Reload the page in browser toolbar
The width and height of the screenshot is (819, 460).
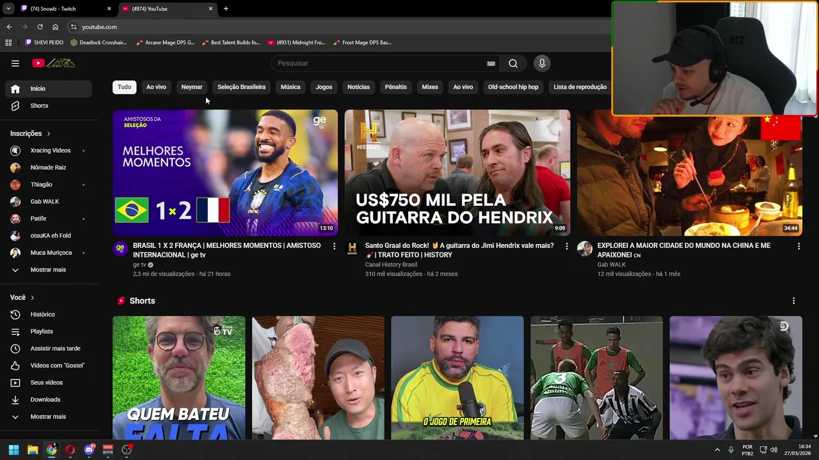pyautogui.click(x=40, y=27)
